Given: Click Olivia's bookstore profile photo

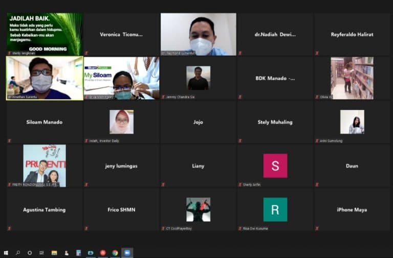Looking at the screenshot, I should tap(352, 78).
